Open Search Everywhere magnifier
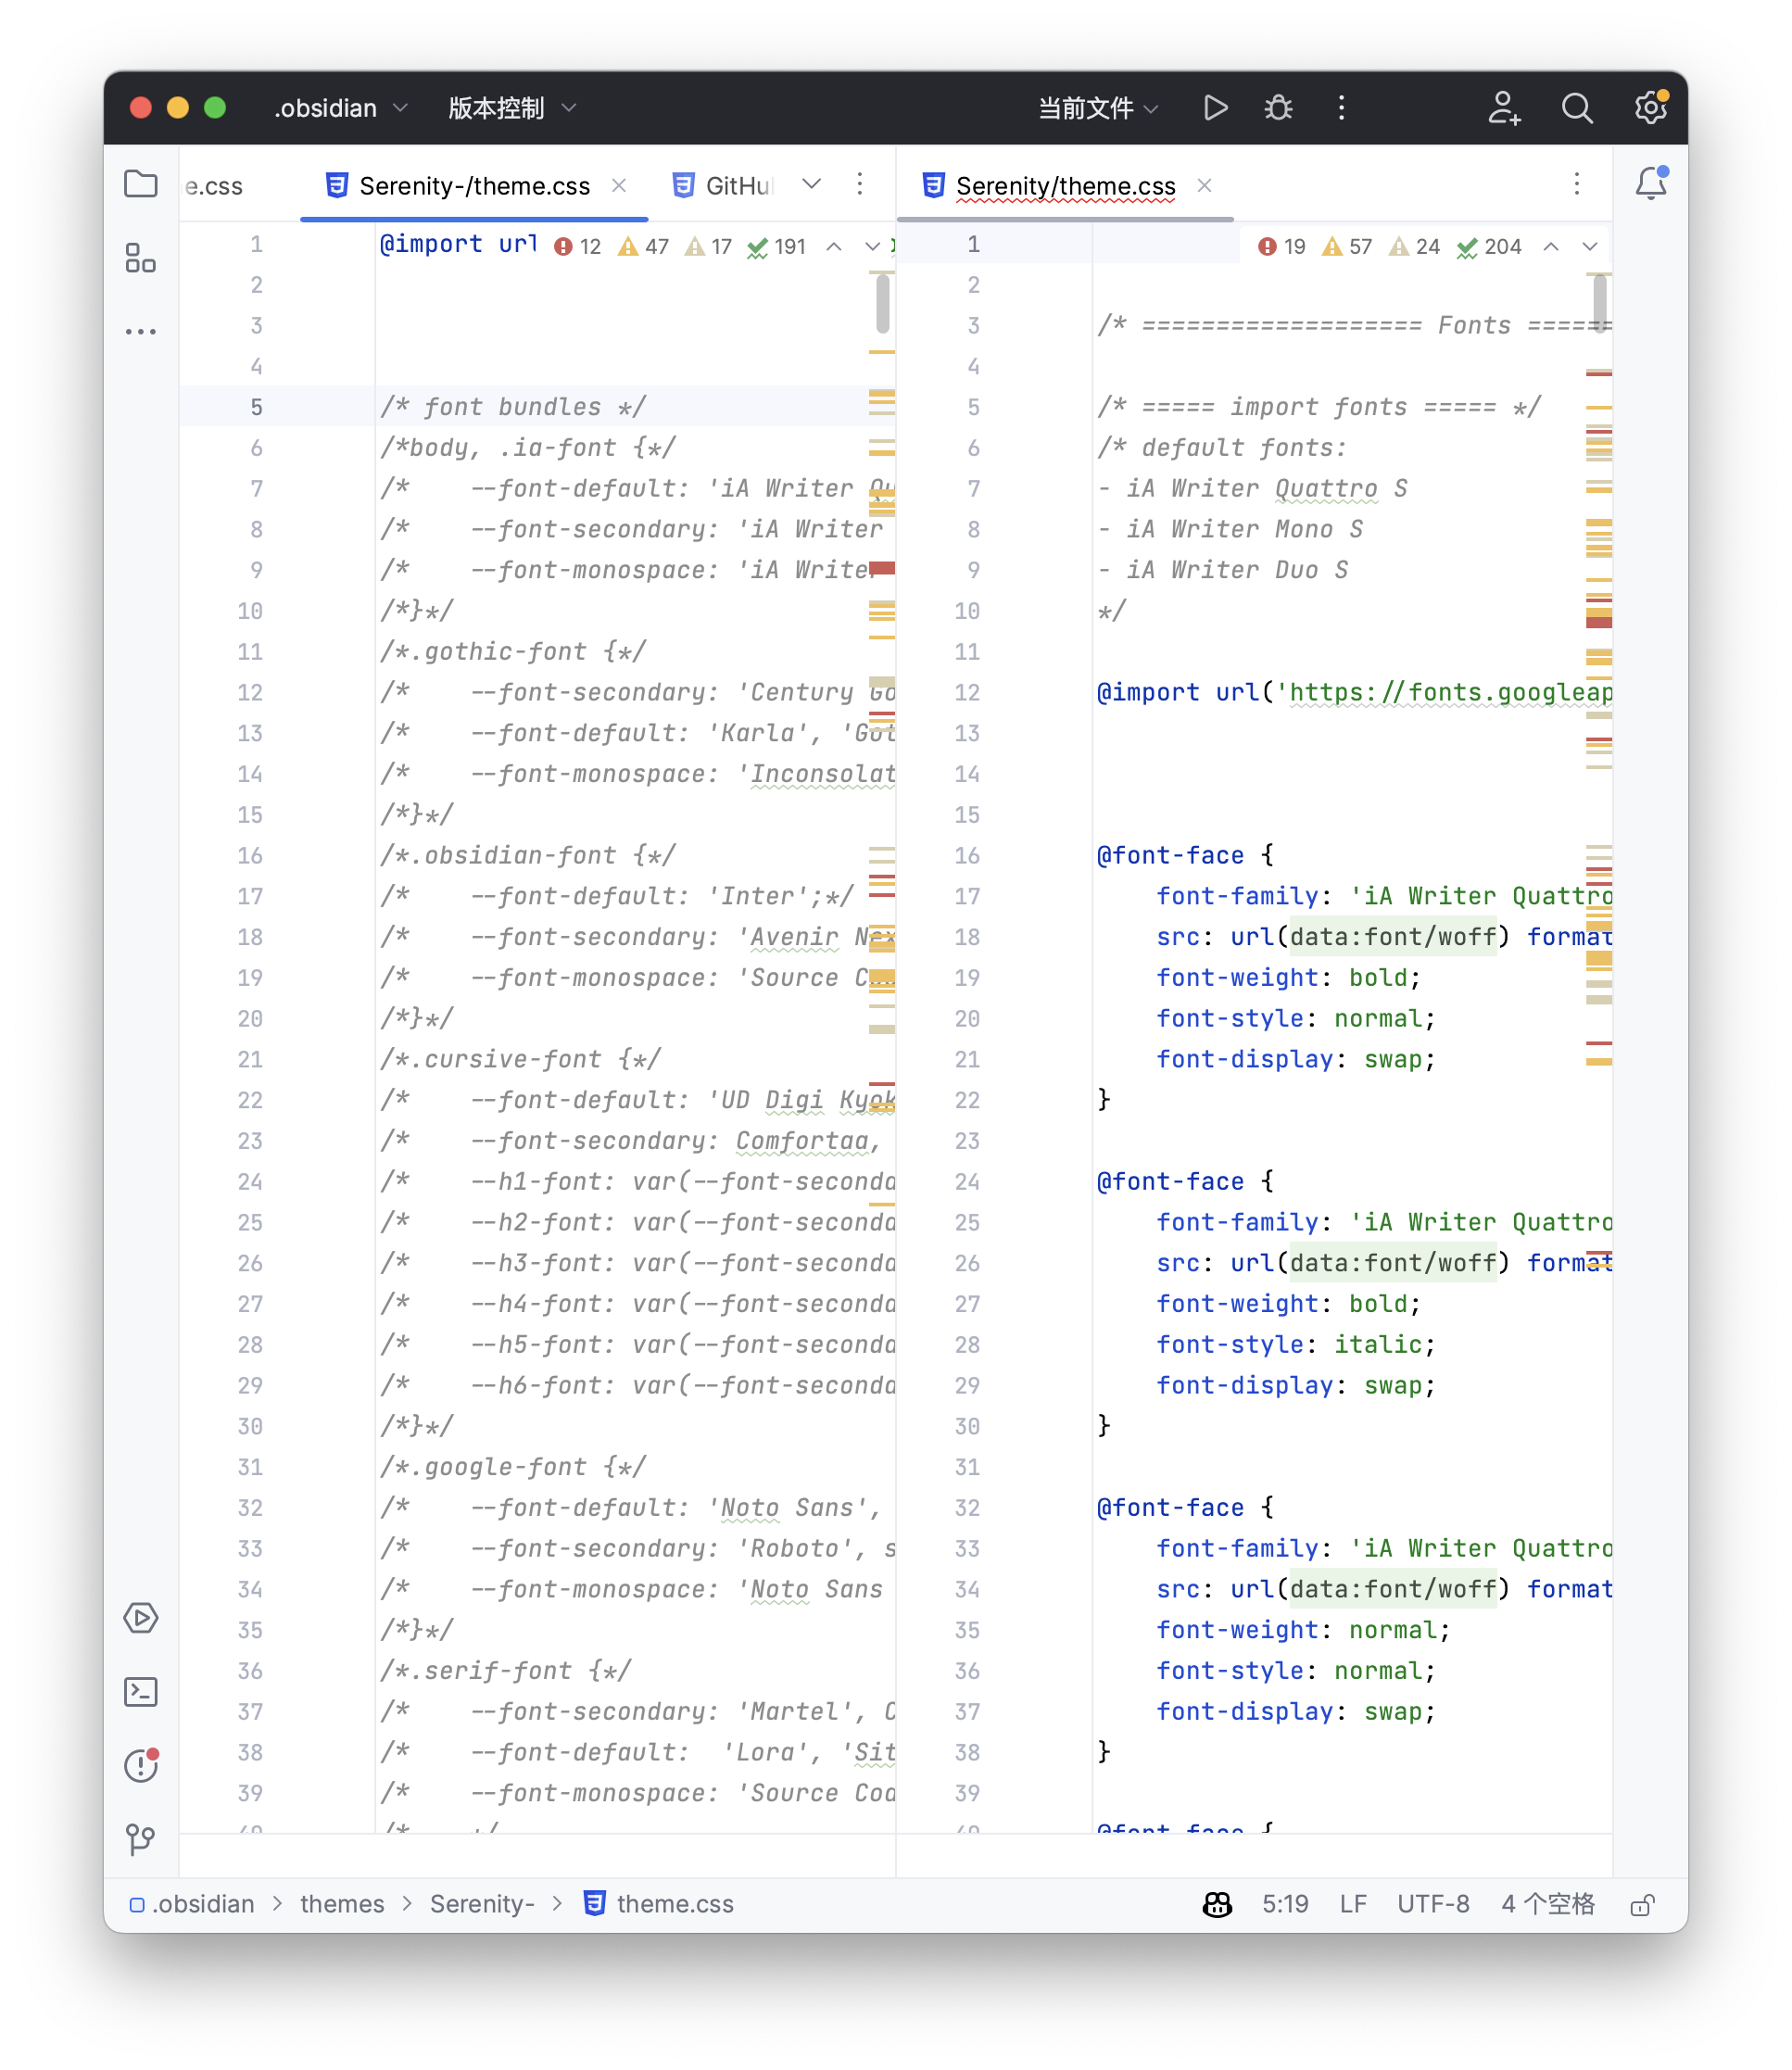The width and height of the screenshot is (1792, 2070). point(1577,108)
